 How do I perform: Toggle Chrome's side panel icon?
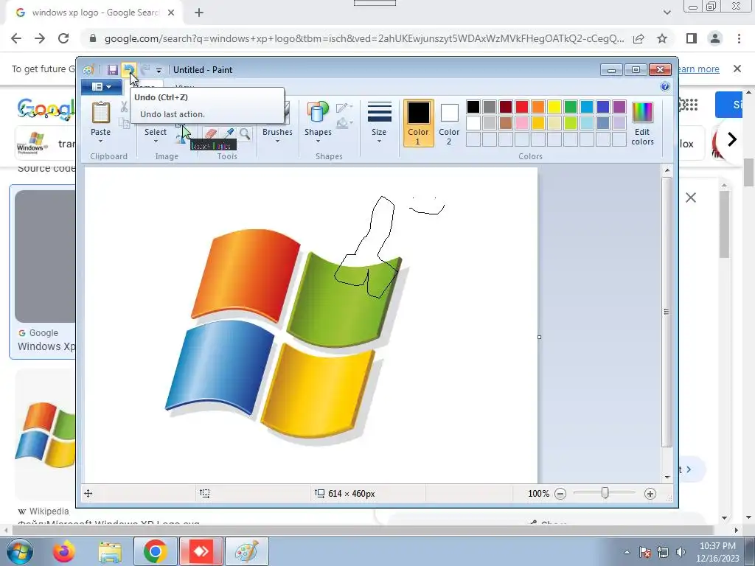point(692,38)
